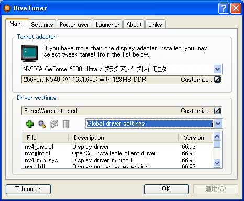The width and height of the screenshot is (244, 201).
Task: Click the title bar question mark help button
Action: pyautogui.click(x=224, y=8)
